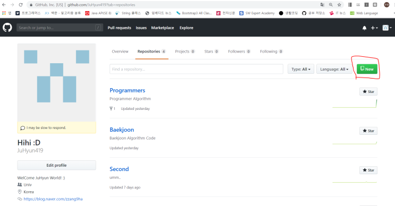Click the Find a repository search box
Screen dimensions: 395x206
(x=196, y=69)
